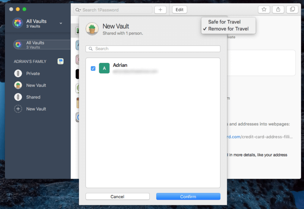Viewport: 304px width, 209px height.
Task: Click Adrian's green A avatar
Action: pos(104,68)
